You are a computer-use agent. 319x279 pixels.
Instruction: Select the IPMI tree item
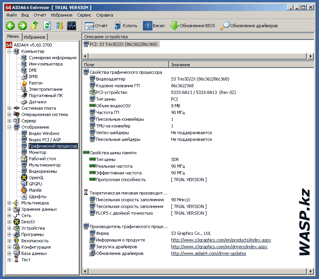coord(33,77)
